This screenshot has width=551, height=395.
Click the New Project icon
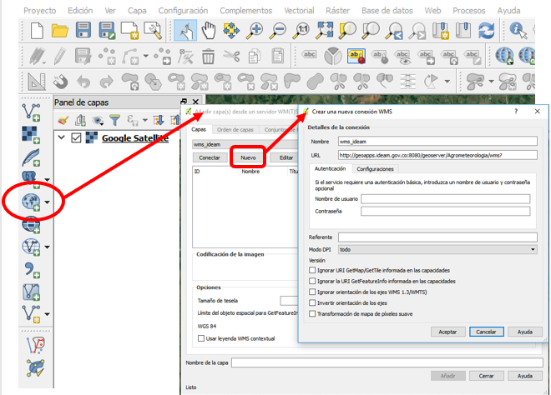37,31
